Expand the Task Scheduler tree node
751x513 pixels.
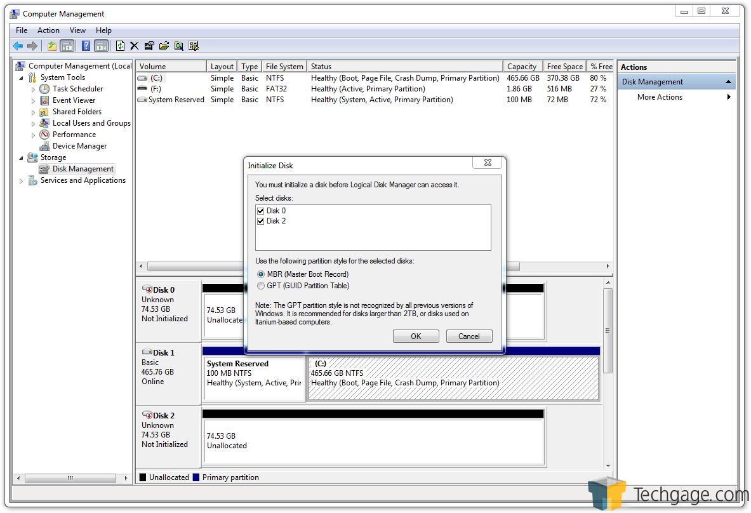tap(34, 90)
